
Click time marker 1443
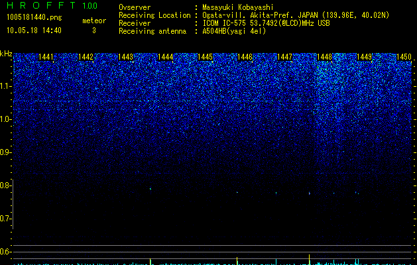[x=125, y=57]
